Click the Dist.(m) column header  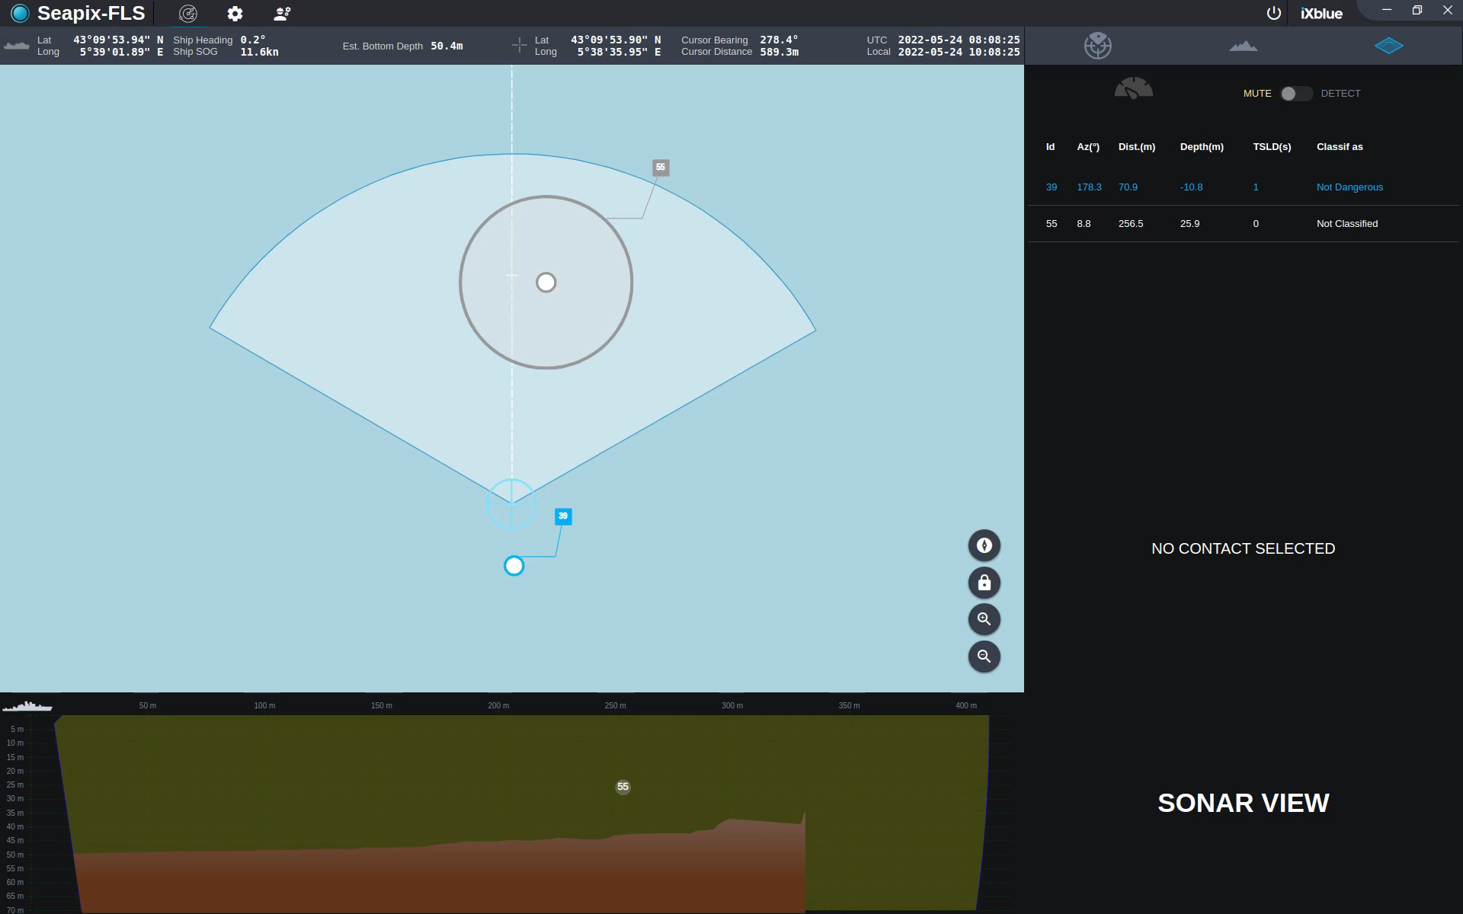(1136, 147)
